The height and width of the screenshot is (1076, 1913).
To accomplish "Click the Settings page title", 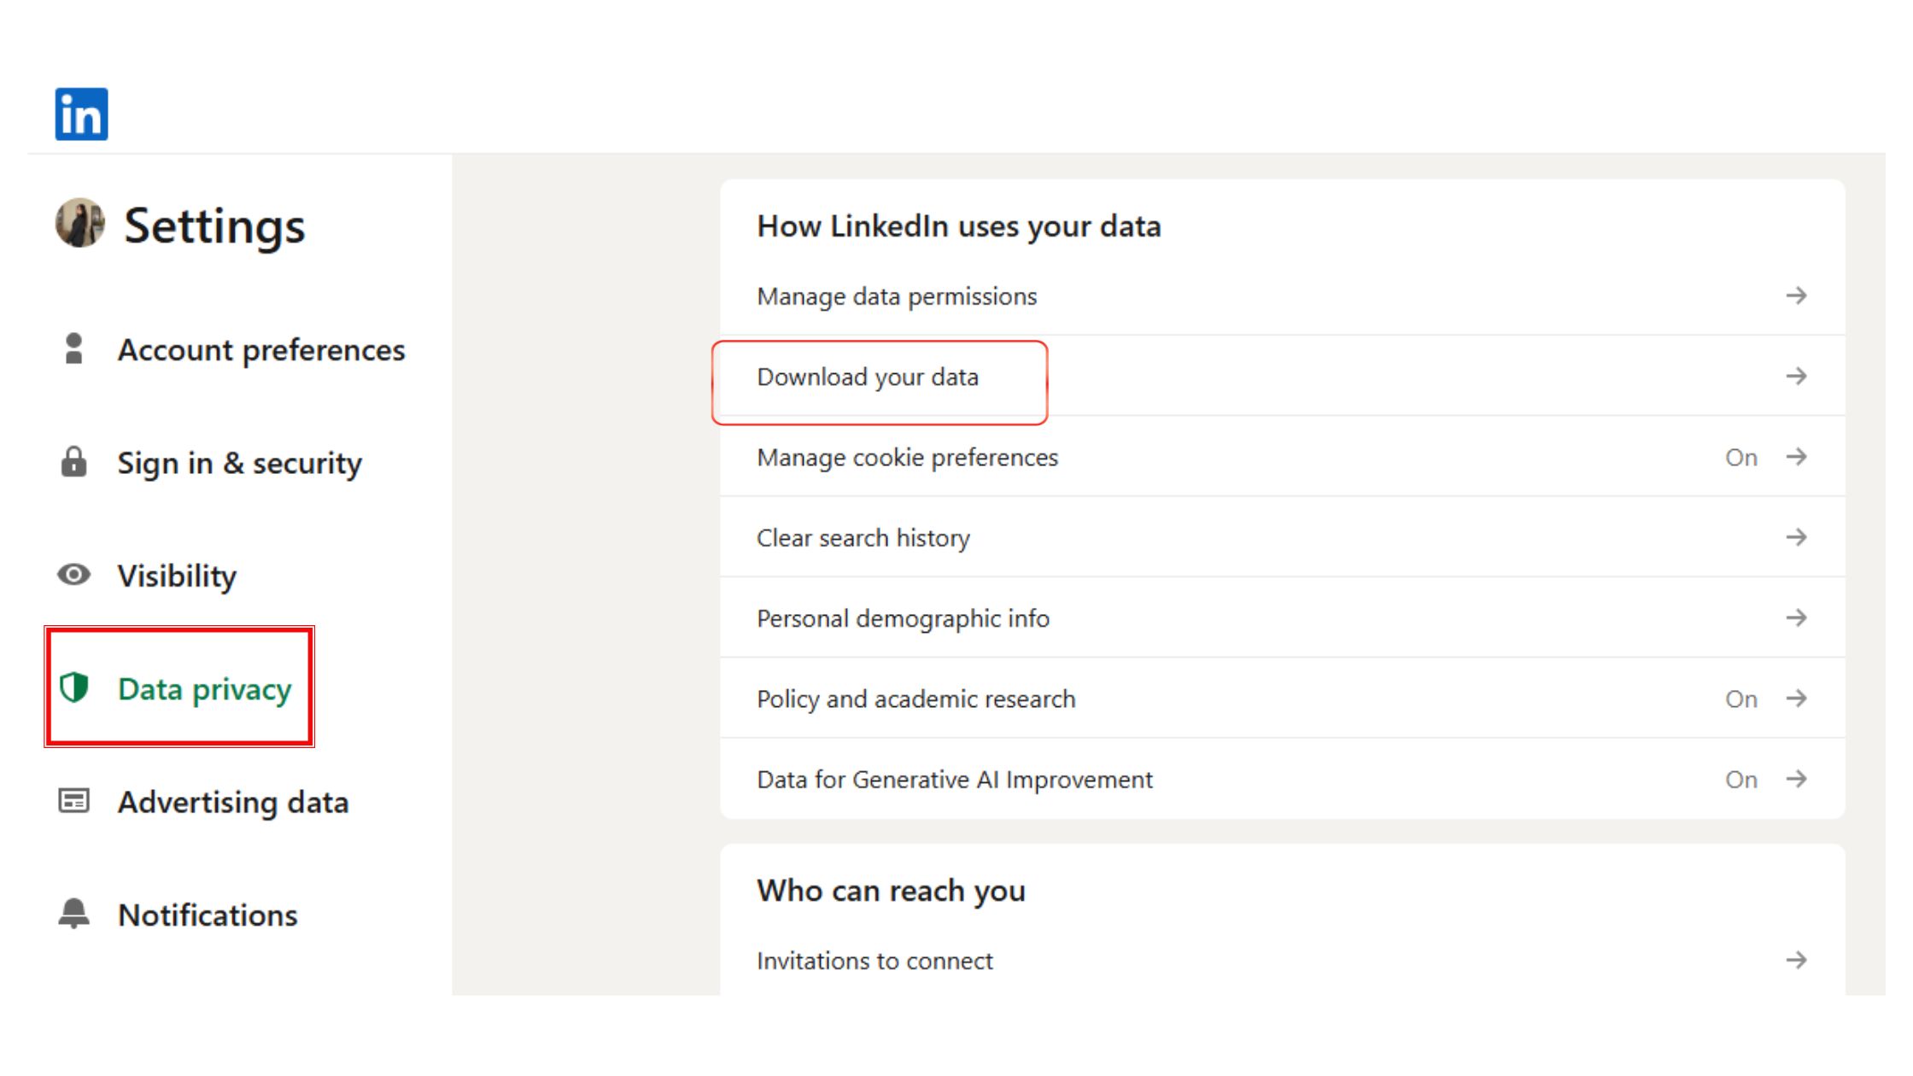I will [214, 225].
